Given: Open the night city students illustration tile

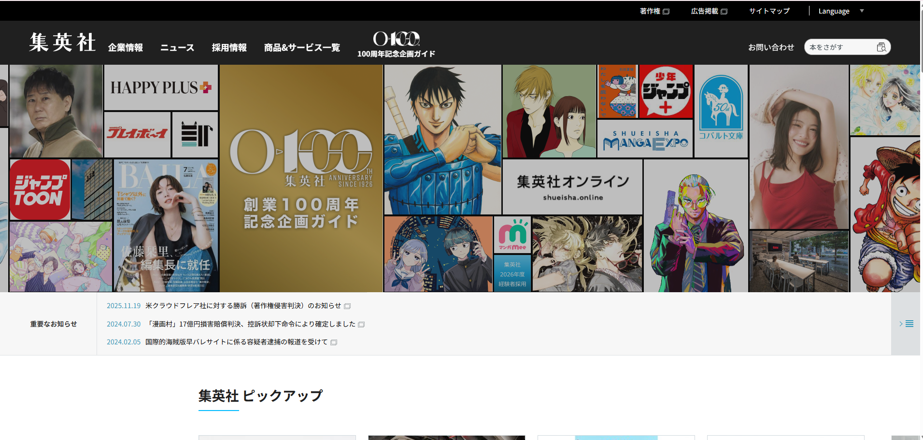Looking at the screenshot, I should 438,254.
